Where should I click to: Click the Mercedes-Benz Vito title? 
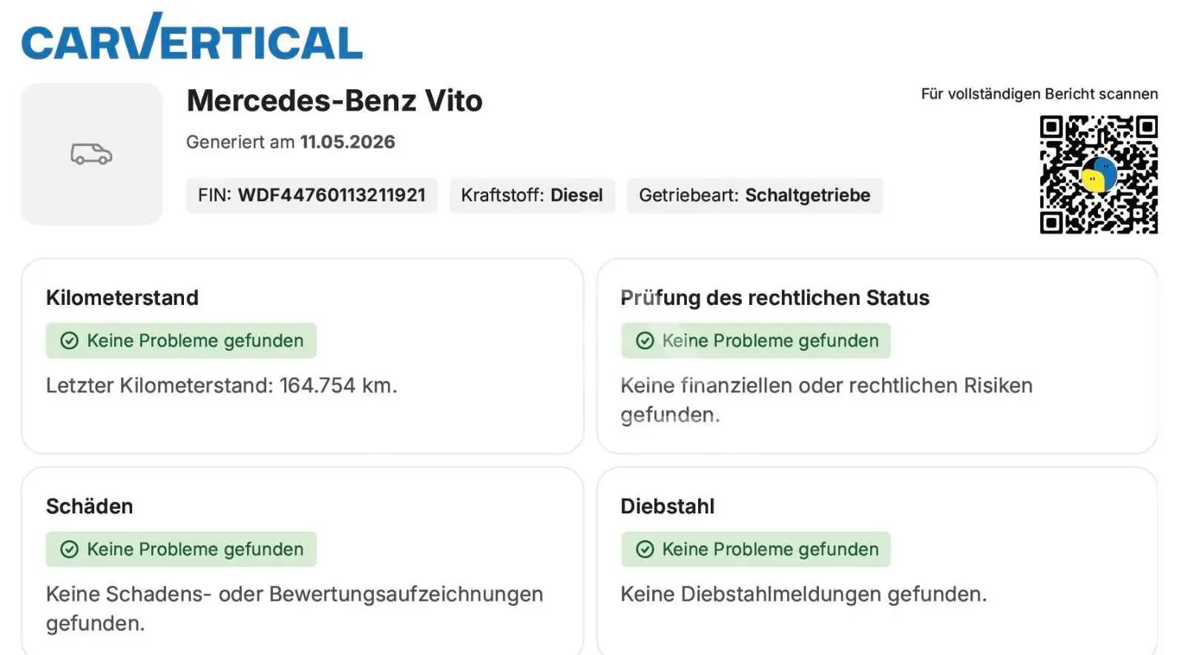point(335,101)
